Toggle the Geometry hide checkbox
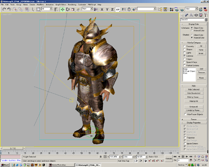209x167 pixels. (x=184, y=46)
